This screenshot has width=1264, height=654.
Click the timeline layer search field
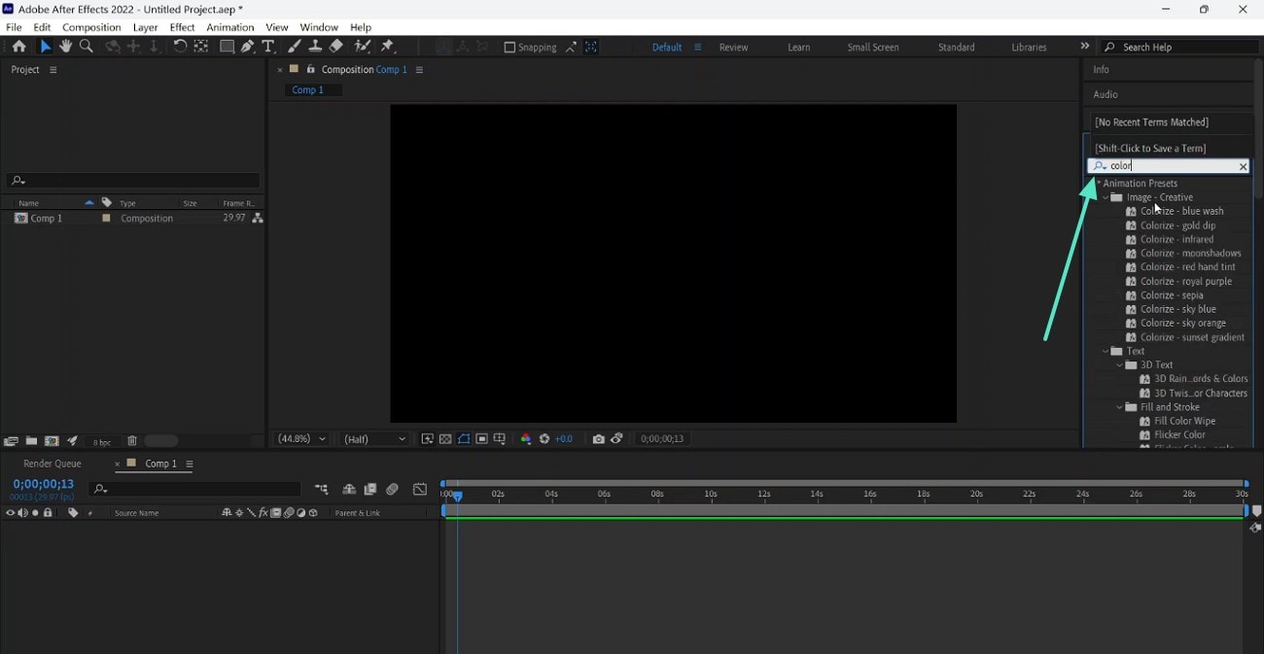point(194,490)
